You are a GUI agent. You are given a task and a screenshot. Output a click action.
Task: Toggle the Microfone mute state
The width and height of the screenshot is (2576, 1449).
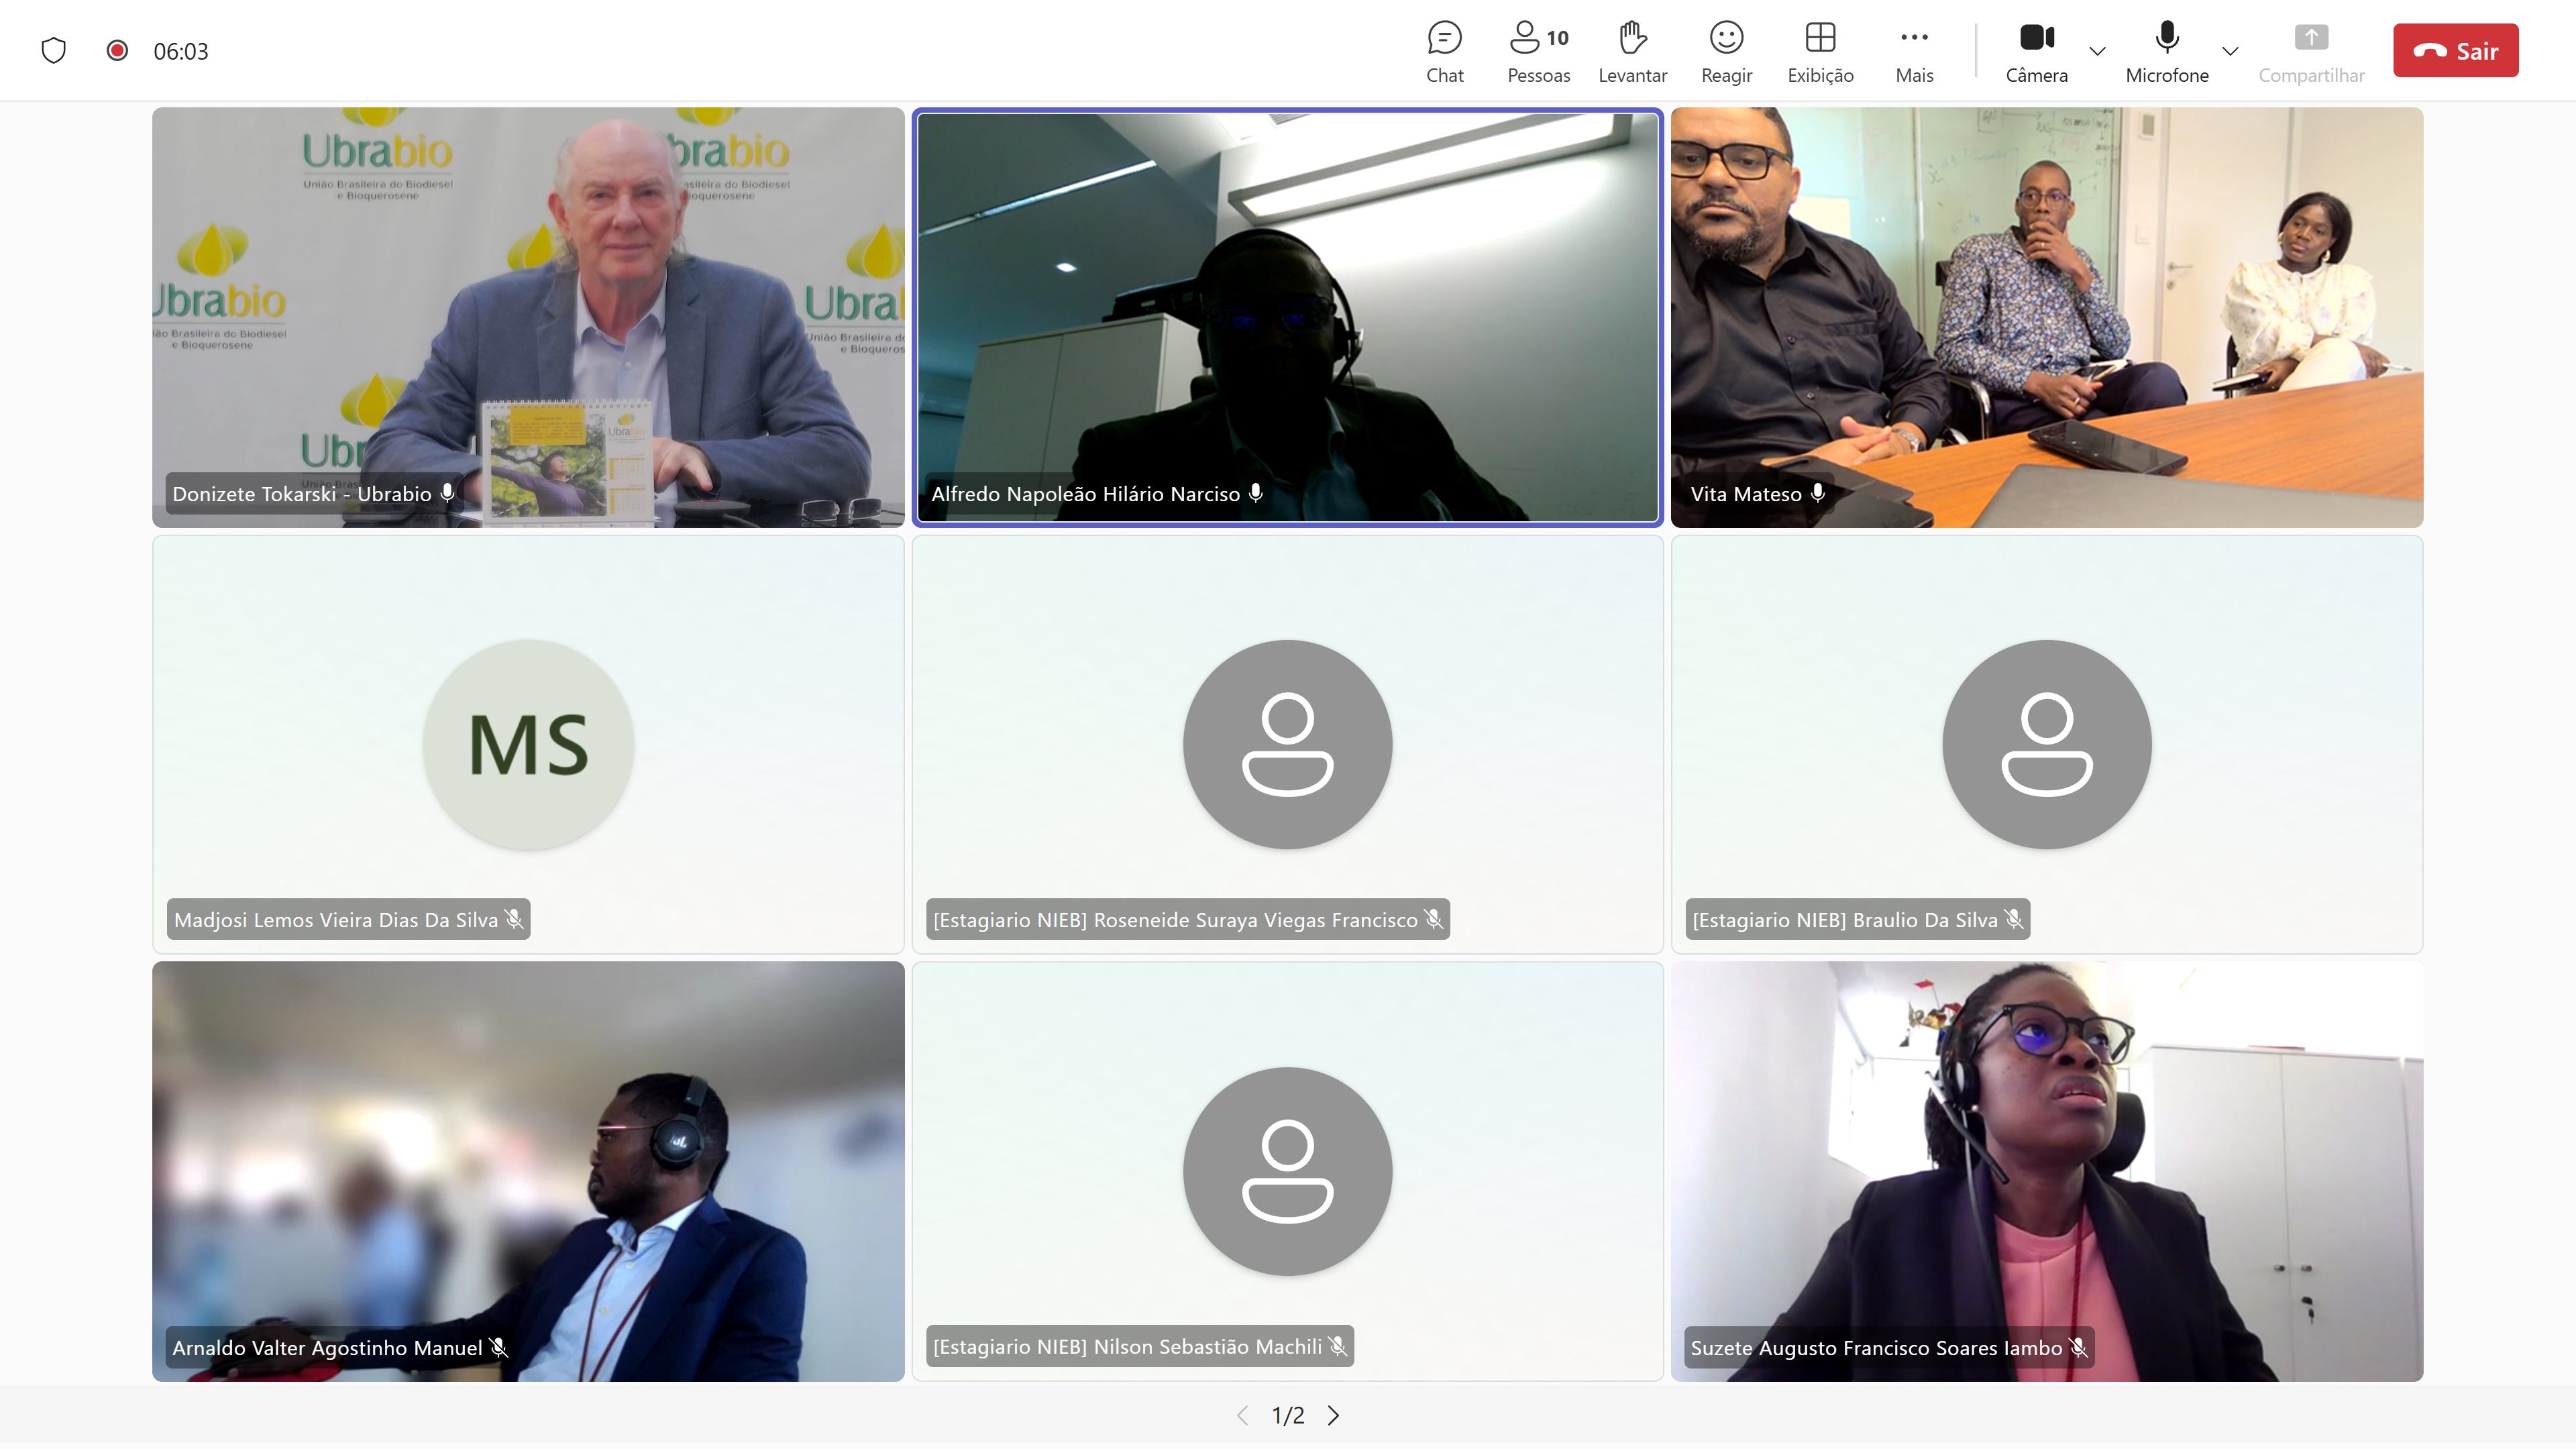click(2166, 51)
